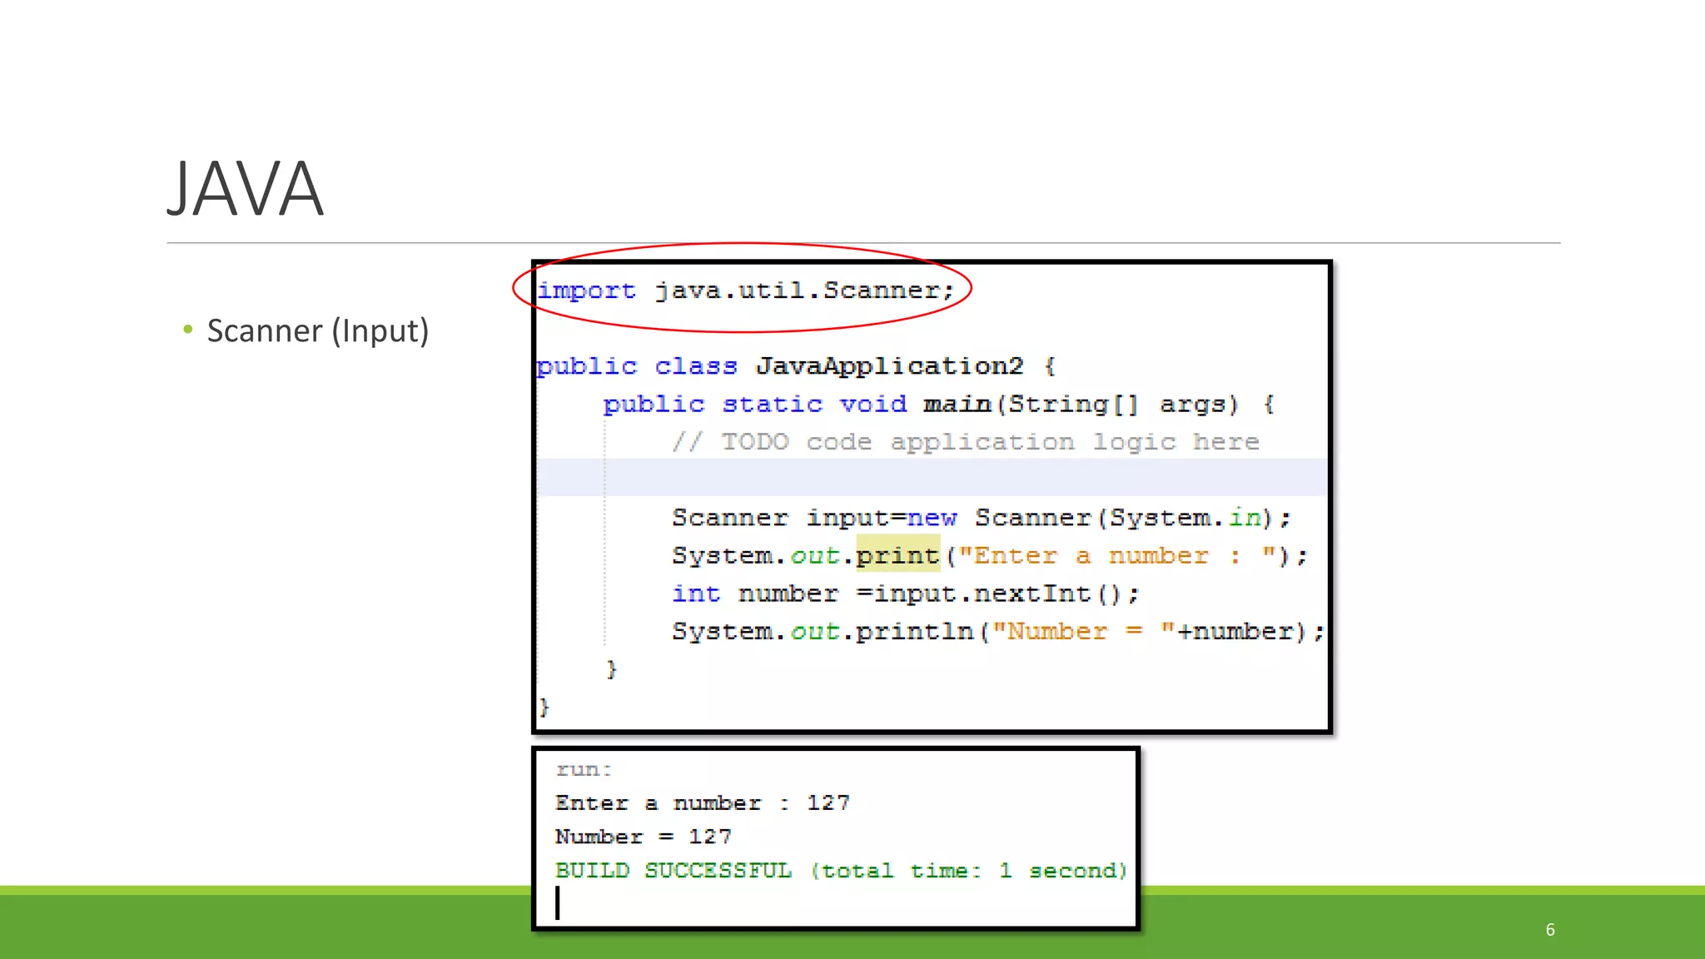Click the 'run:' line in the output

click(584, 770)
